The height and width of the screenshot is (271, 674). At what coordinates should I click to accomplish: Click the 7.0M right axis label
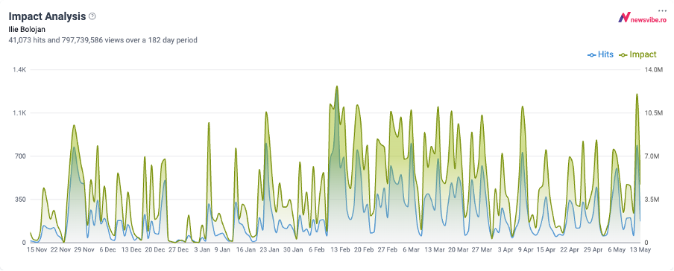[652, 156]
